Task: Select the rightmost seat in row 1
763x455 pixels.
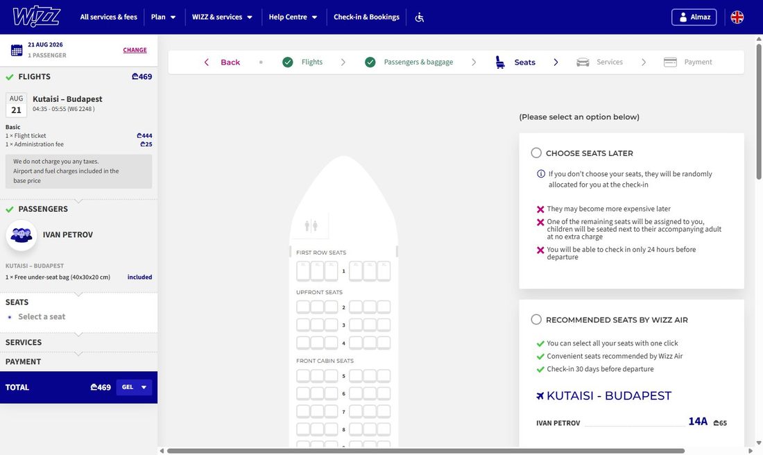Action: point(384,271)
